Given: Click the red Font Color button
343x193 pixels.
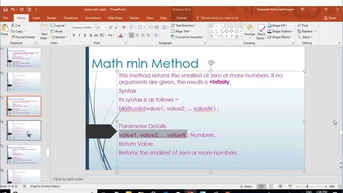Looking at the screenshot, I should (x=121, y=35).
